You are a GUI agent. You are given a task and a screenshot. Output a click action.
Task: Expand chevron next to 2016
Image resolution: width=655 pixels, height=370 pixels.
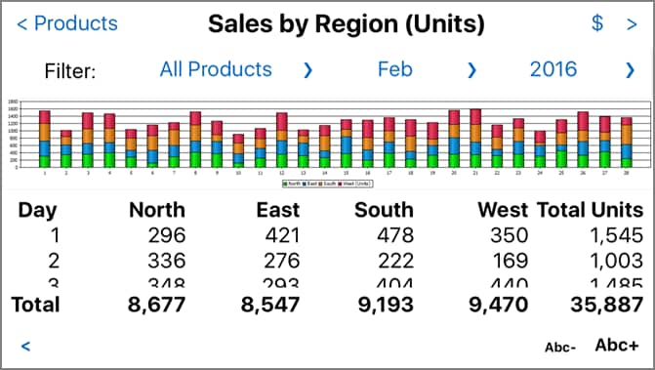click(631, 70)
